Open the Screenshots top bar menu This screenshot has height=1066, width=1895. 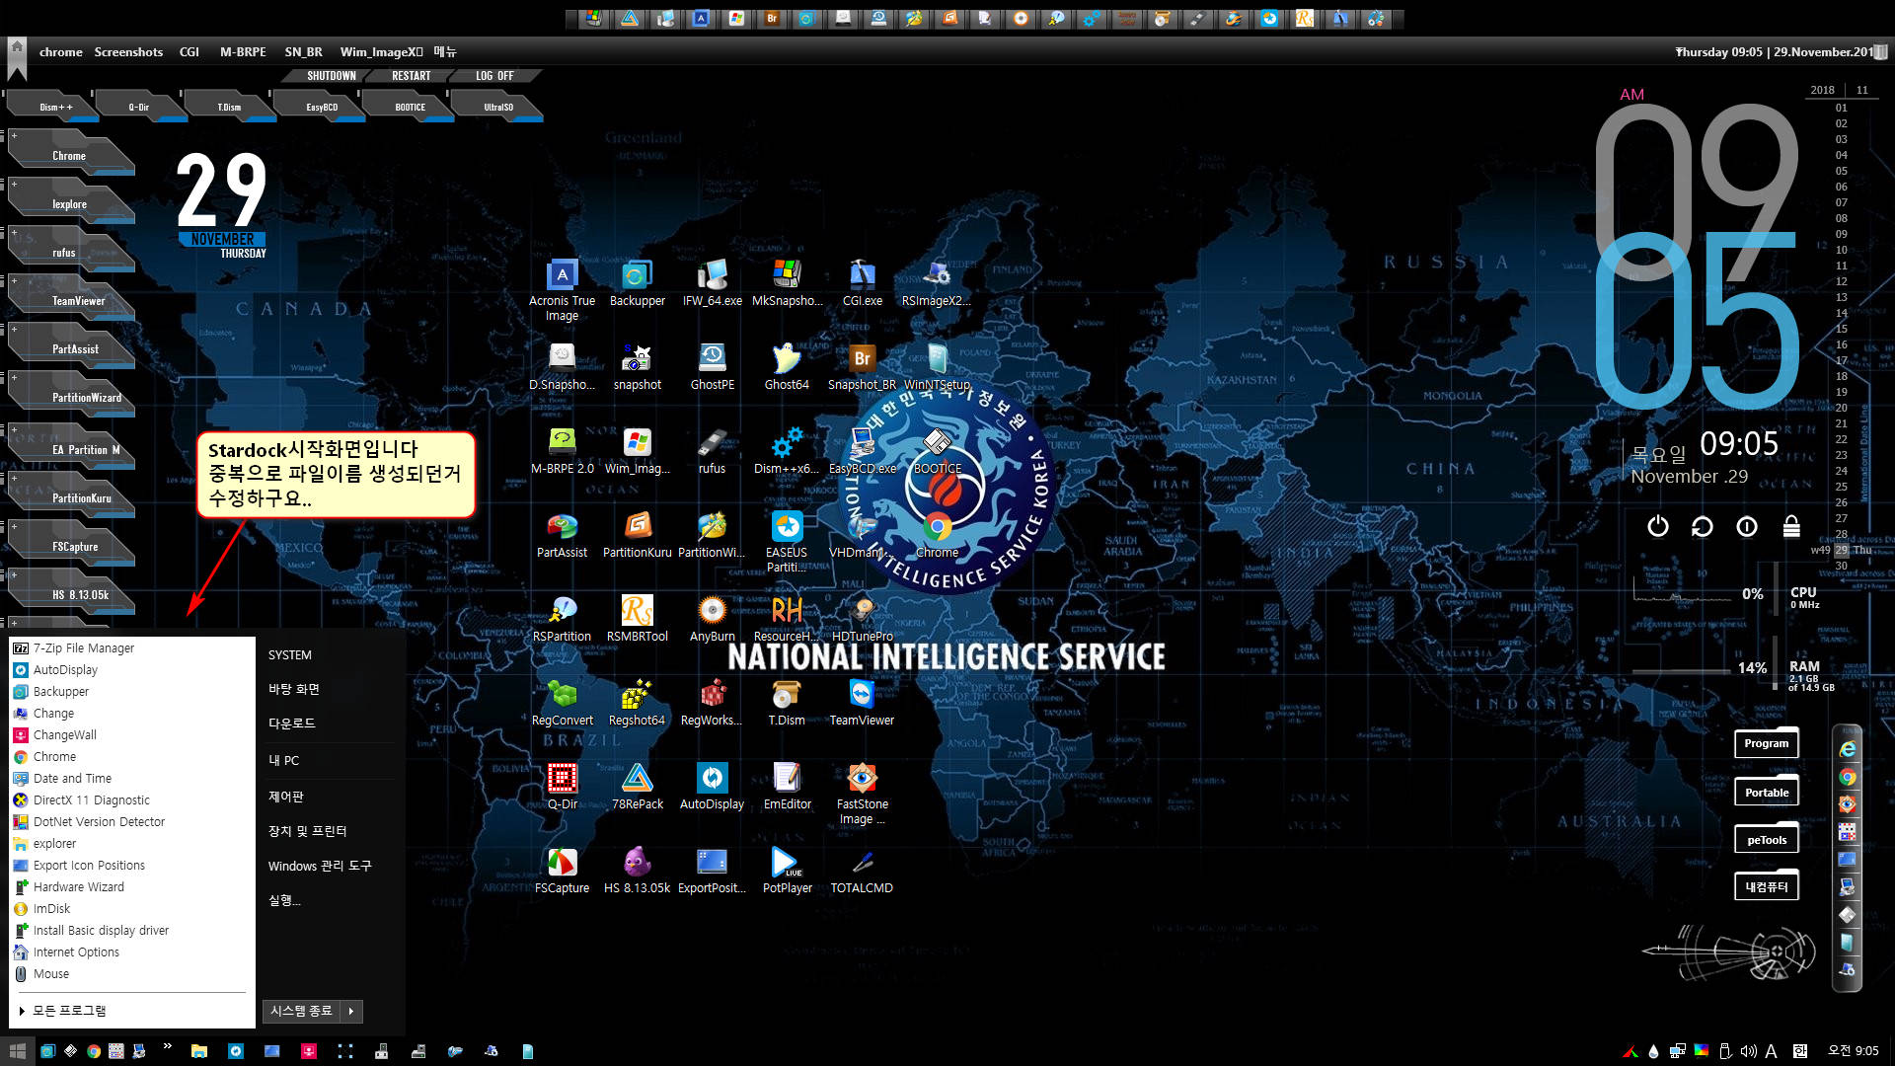[x=128, y=51]
